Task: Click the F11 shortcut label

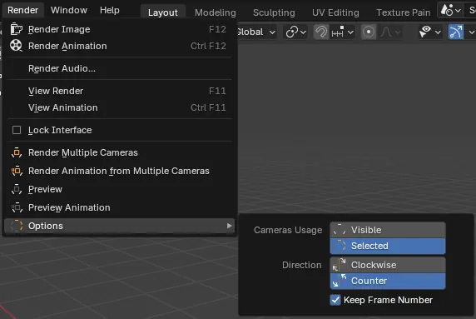Action: [217, 91]
